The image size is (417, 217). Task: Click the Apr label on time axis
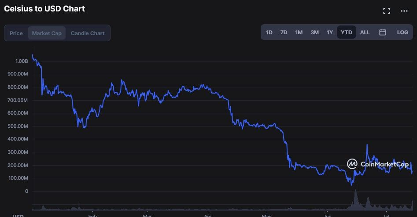point(208,215)
